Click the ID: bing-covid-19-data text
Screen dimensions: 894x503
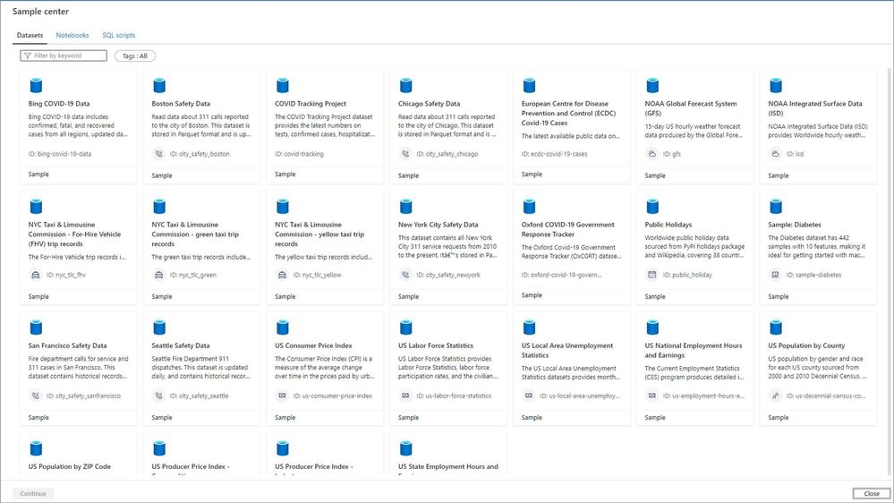[59, 154]
